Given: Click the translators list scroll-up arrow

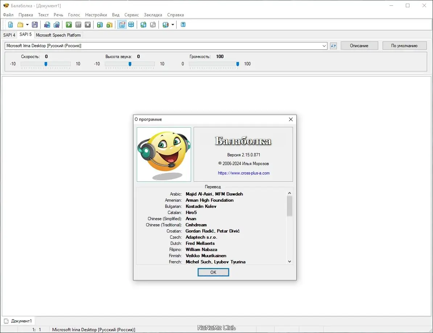Looking at the screenshot, I should pos(289,193).
